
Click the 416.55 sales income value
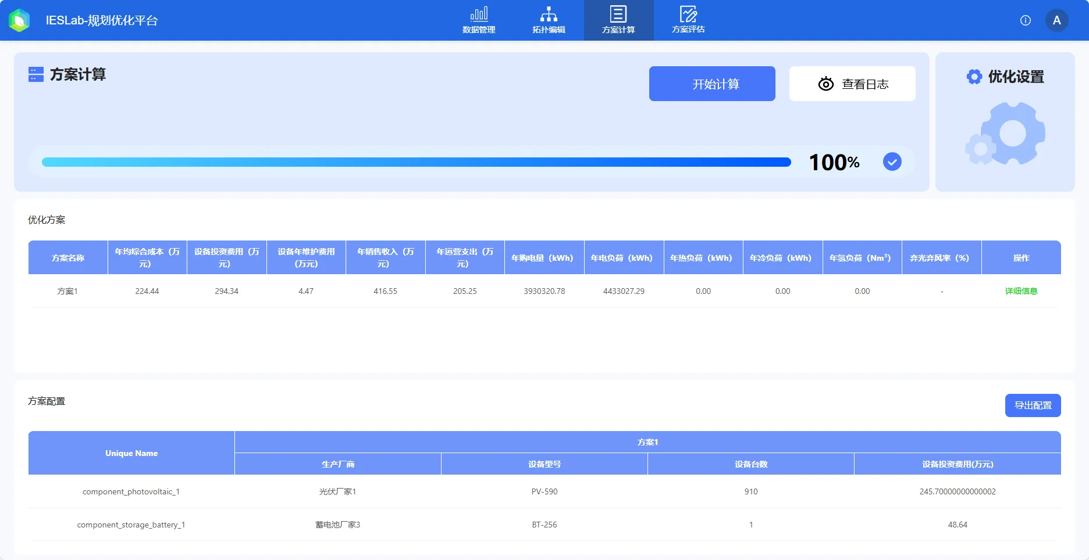[385, 291]
